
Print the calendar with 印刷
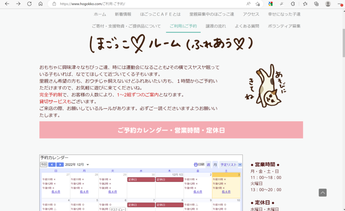click(199, 164)
